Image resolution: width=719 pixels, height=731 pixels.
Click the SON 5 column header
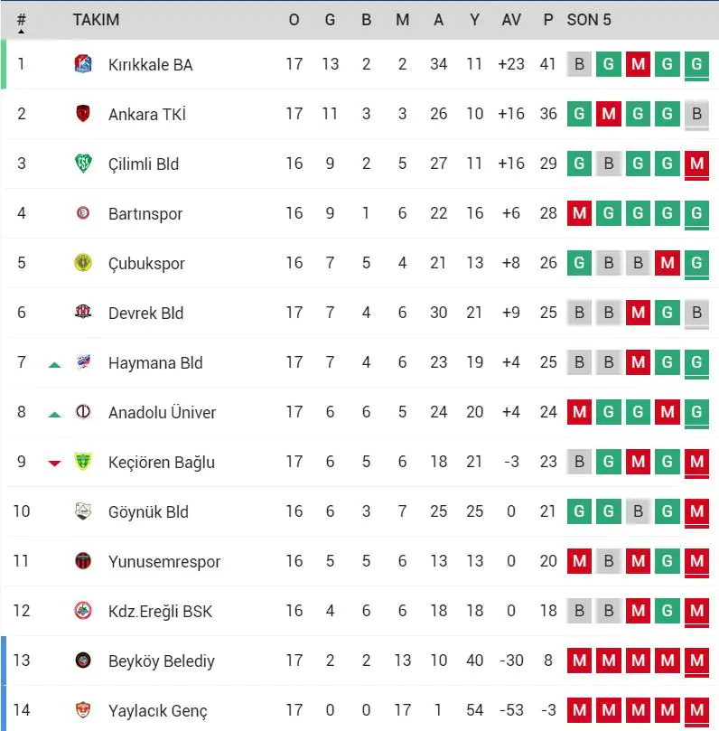589,19
